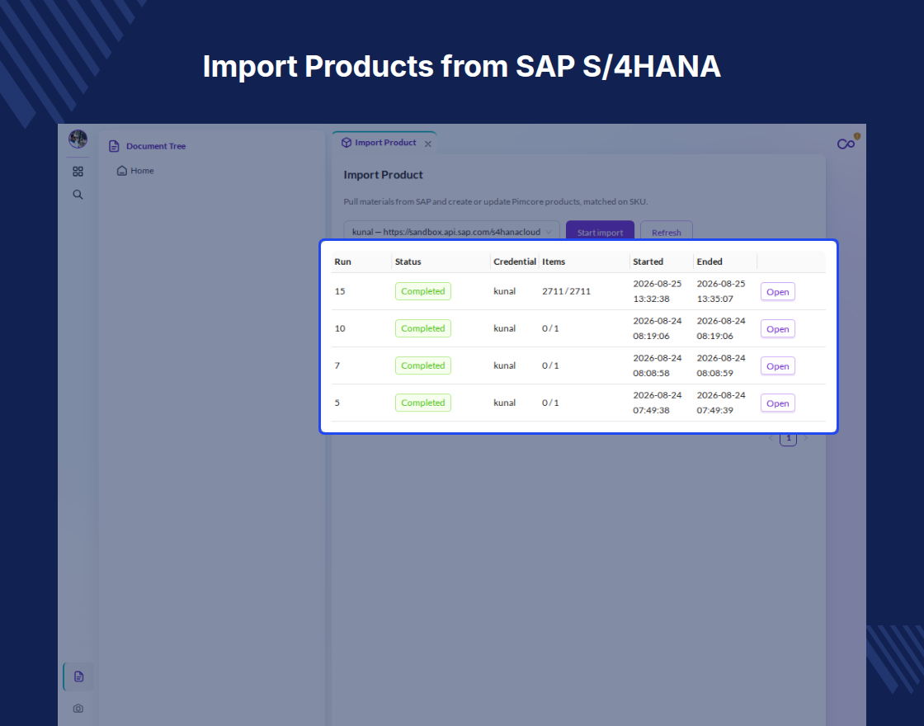Click the Refresh button
924x726 pixels.
(x=667, y=232)
